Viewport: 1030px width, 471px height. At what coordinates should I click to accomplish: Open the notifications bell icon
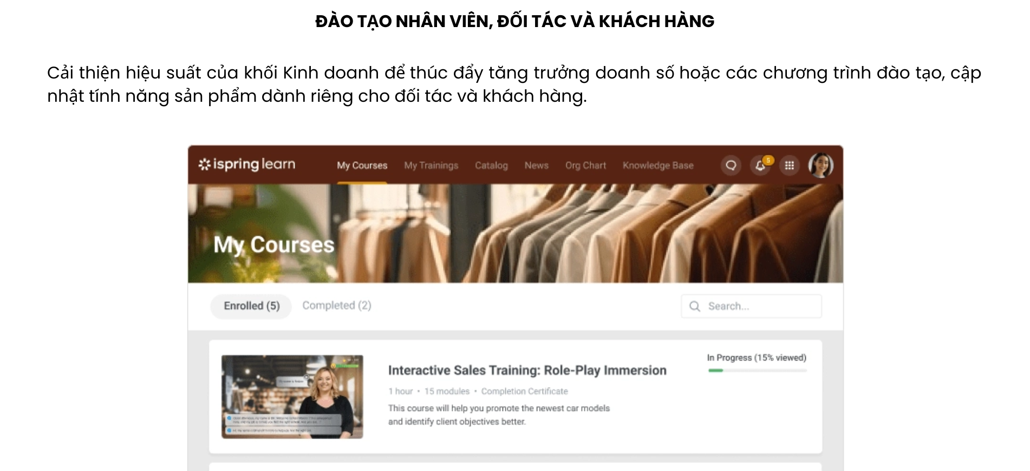760,166
